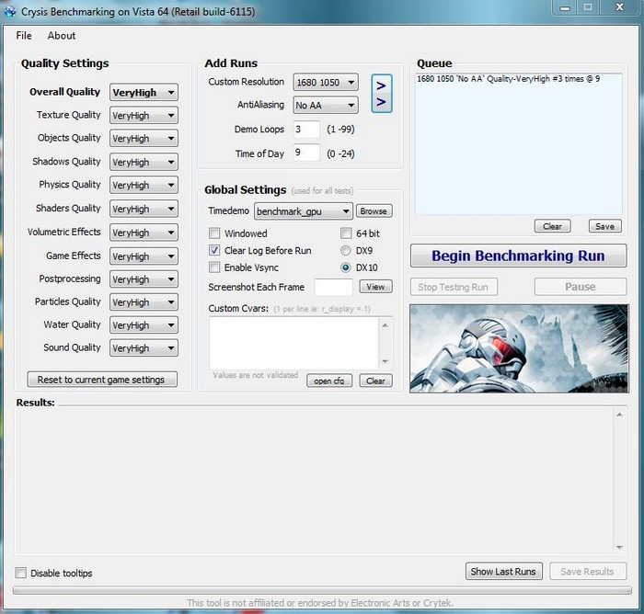The image size is (644, 614).
Task: Expand the Postprocessing dropdown
Action: [144, 279]
